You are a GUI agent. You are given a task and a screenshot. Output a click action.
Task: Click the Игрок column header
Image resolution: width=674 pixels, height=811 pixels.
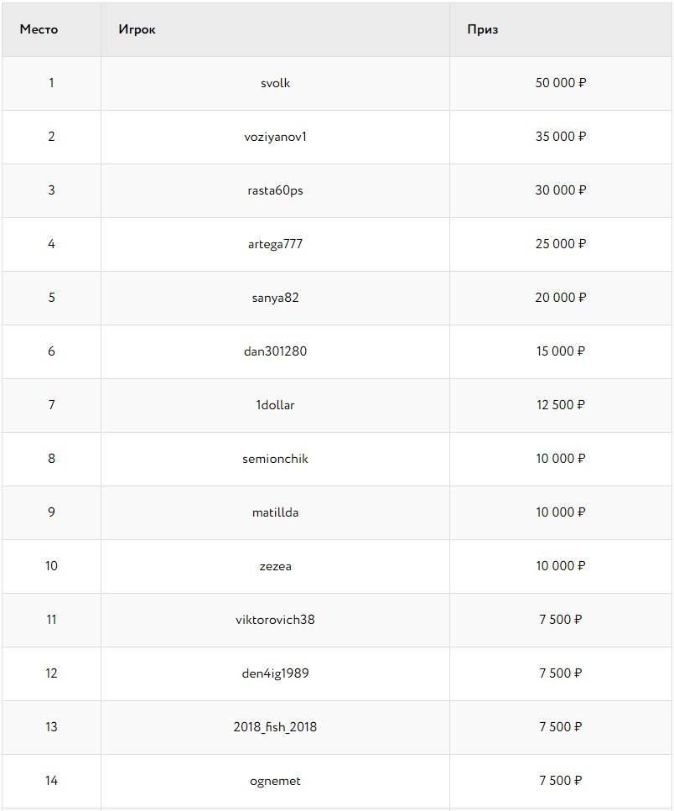pyautogui.click(x=137, y=29)
